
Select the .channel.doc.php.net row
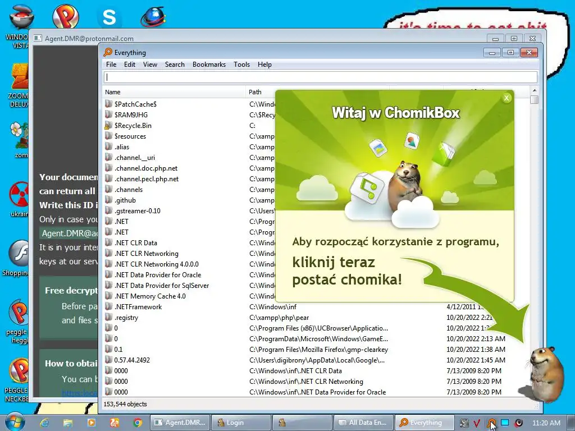click(x=145, y=168)
